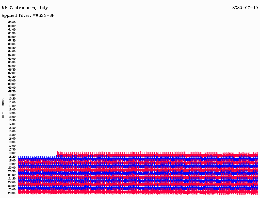Screen dimensions: 260x198
Task: Click the 'Applied filter: WWSSN-SP' text
Action: [x=28, y=15]
